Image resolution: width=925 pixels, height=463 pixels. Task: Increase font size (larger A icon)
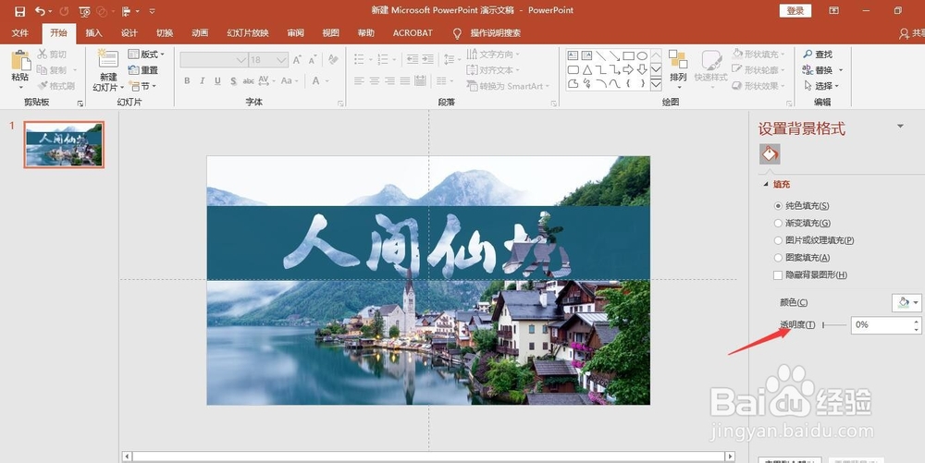click(x=297, y=59)
